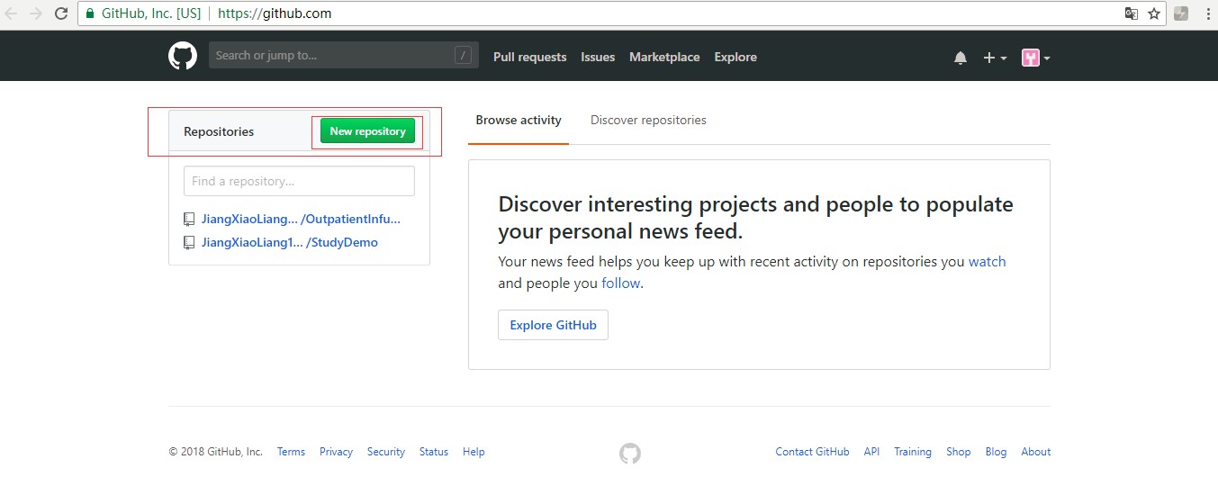This screenshot has width=1218, height=504.
Task: Open the notifications bell icon
Action: coord(961,58)
